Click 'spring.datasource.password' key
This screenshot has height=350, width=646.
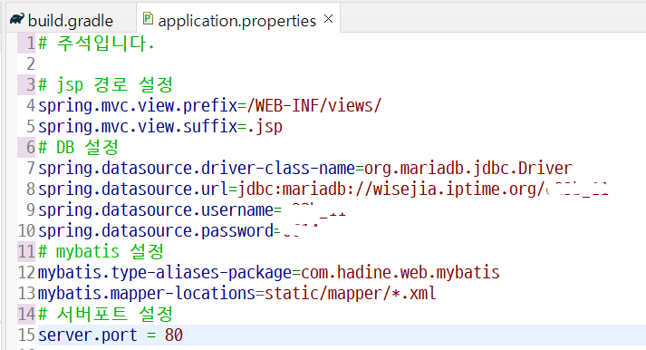pos(156,231)
